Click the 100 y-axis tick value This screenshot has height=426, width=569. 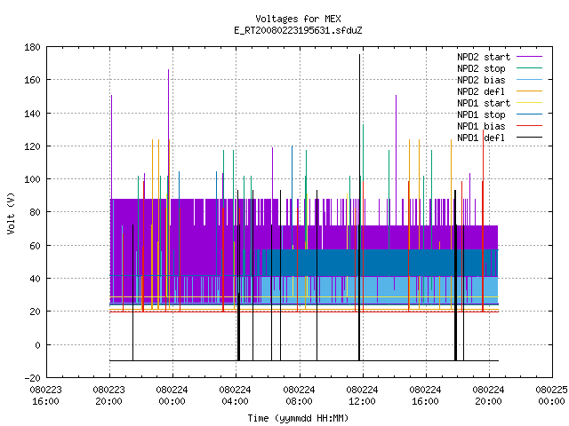click(x=32, y=179)
